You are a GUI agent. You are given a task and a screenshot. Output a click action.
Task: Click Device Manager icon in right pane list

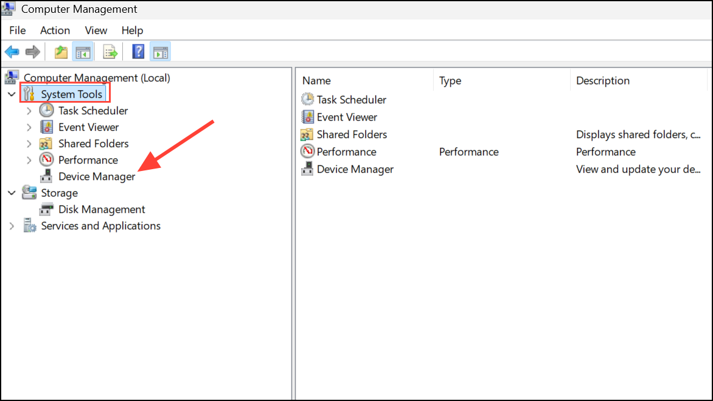click(x=307, y=169)
